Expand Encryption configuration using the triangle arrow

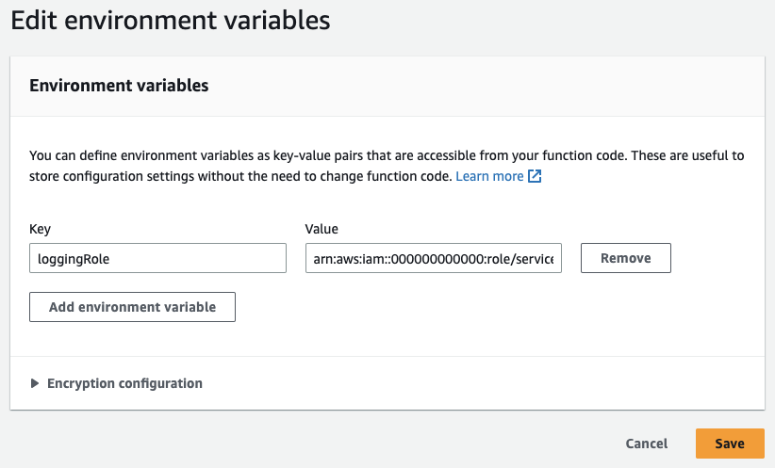coord(36,383)
